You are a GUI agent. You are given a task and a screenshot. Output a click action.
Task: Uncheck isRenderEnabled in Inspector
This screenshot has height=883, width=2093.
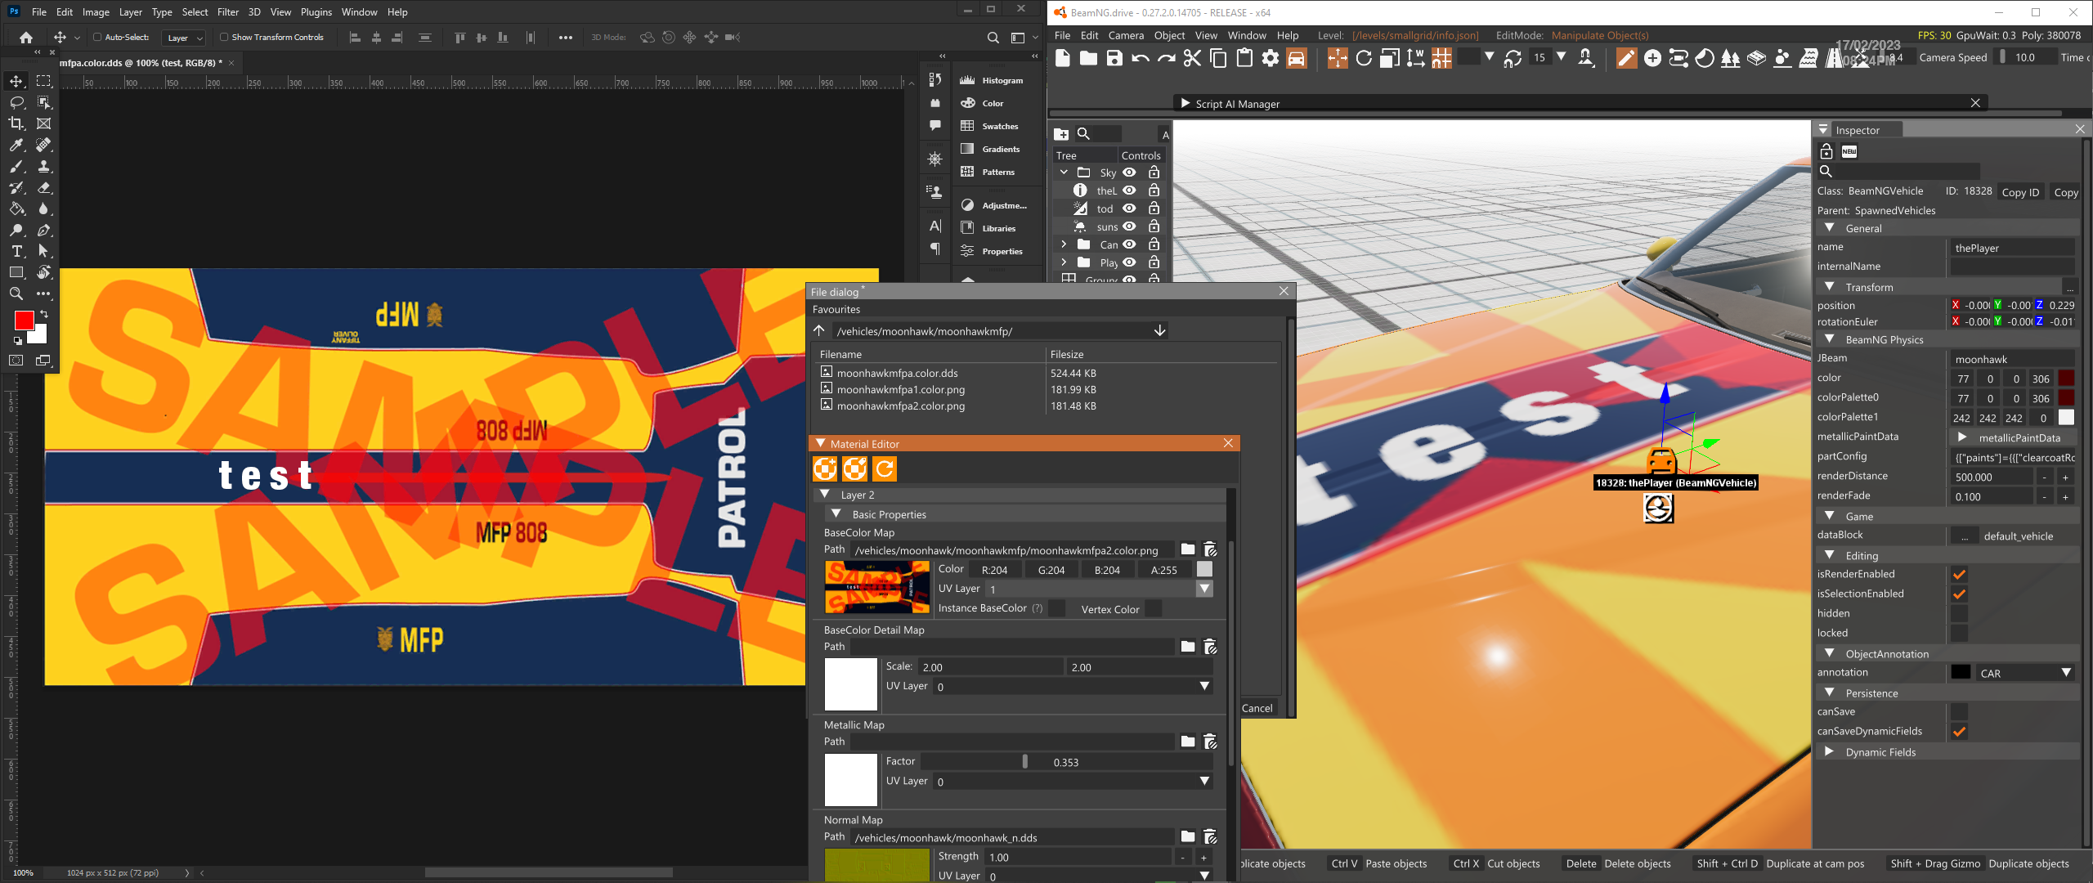pos(1960,574)
